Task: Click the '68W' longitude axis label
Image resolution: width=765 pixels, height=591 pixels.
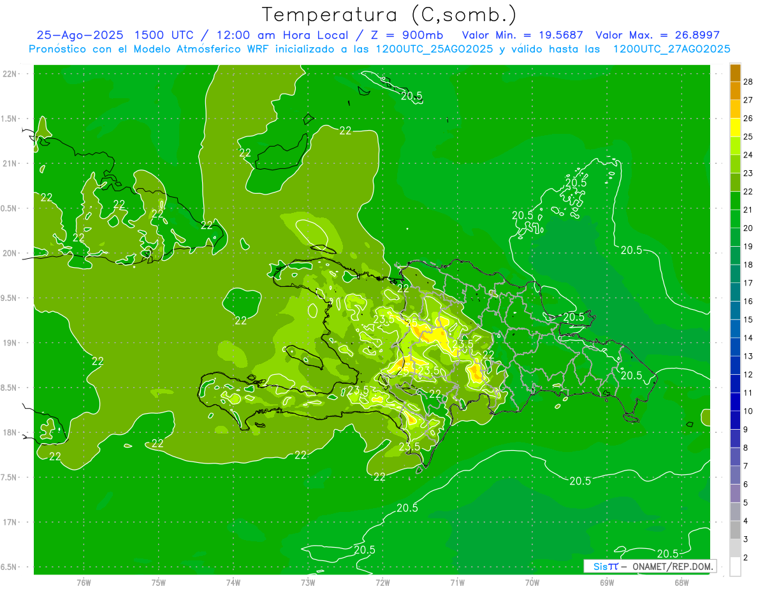Action: 681,582
